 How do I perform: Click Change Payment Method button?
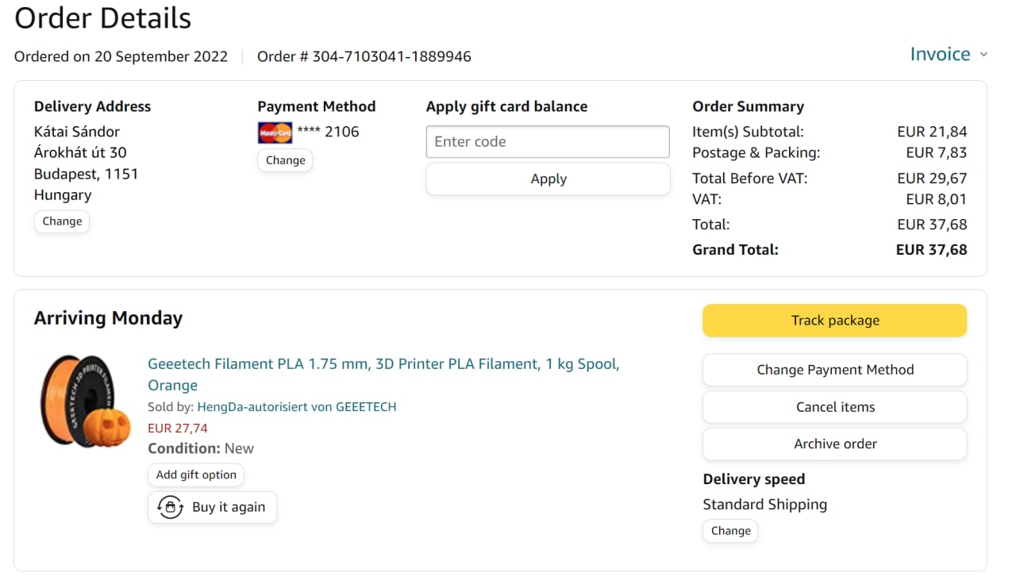[x=834, y=370]
